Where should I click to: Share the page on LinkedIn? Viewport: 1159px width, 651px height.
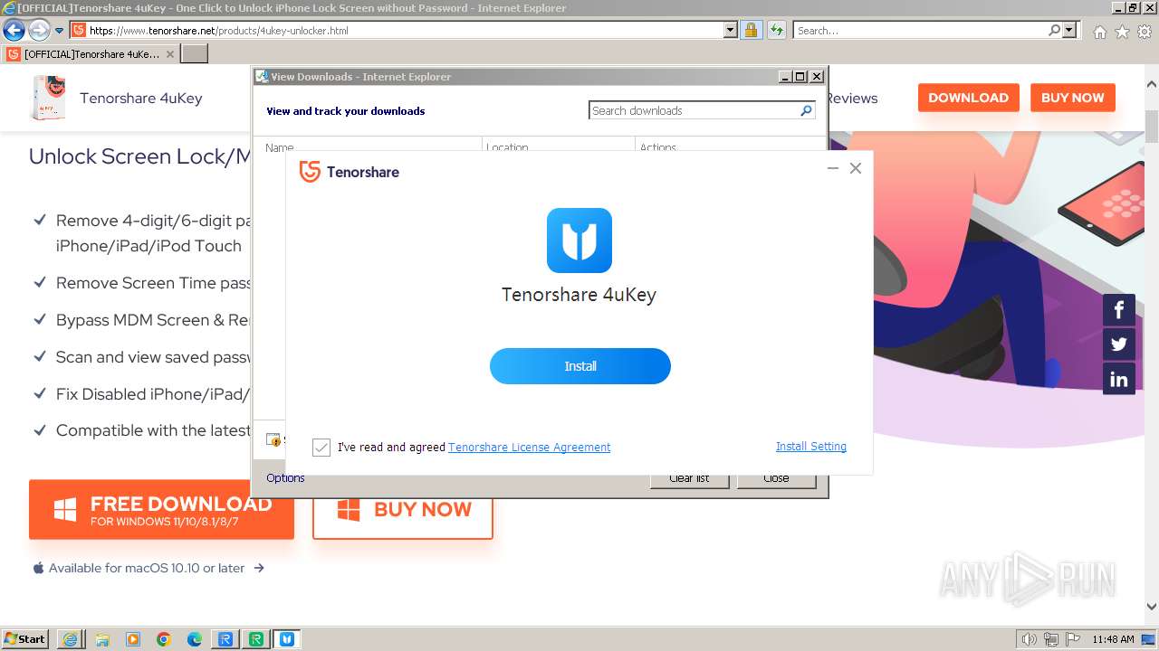tap(1119, 379)
